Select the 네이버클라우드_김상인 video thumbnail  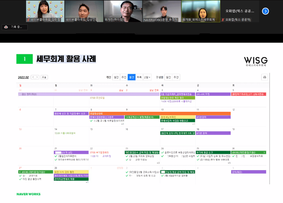click(x=84, y=11)
